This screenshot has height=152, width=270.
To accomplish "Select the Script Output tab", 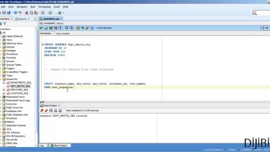I will pyautogui.click(x=50, y=105).
